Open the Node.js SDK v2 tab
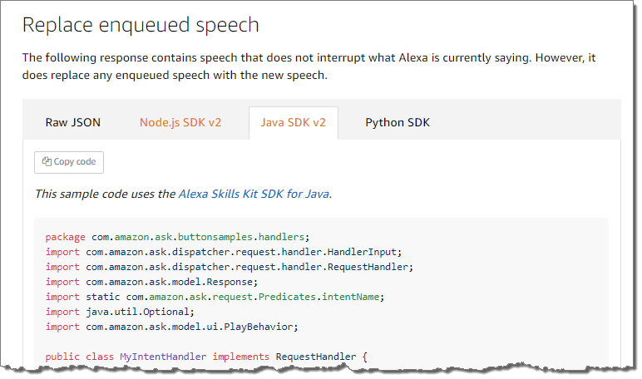Image resolution: width=642 pixels, height=379 pixels. pos(180,123)
